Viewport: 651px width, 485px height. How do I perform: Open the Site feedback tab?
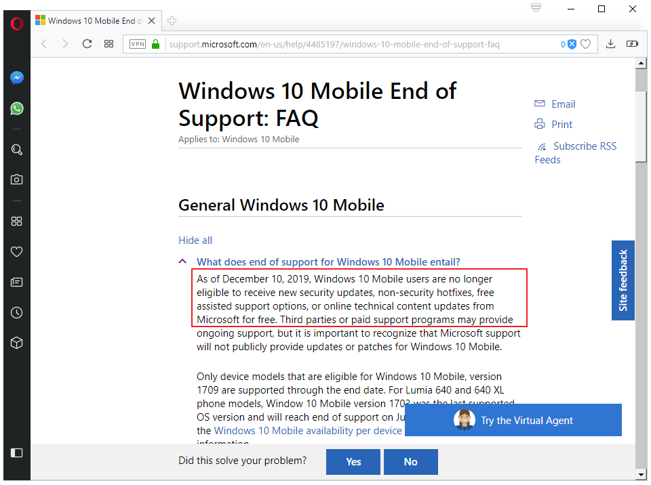point(623,280)
